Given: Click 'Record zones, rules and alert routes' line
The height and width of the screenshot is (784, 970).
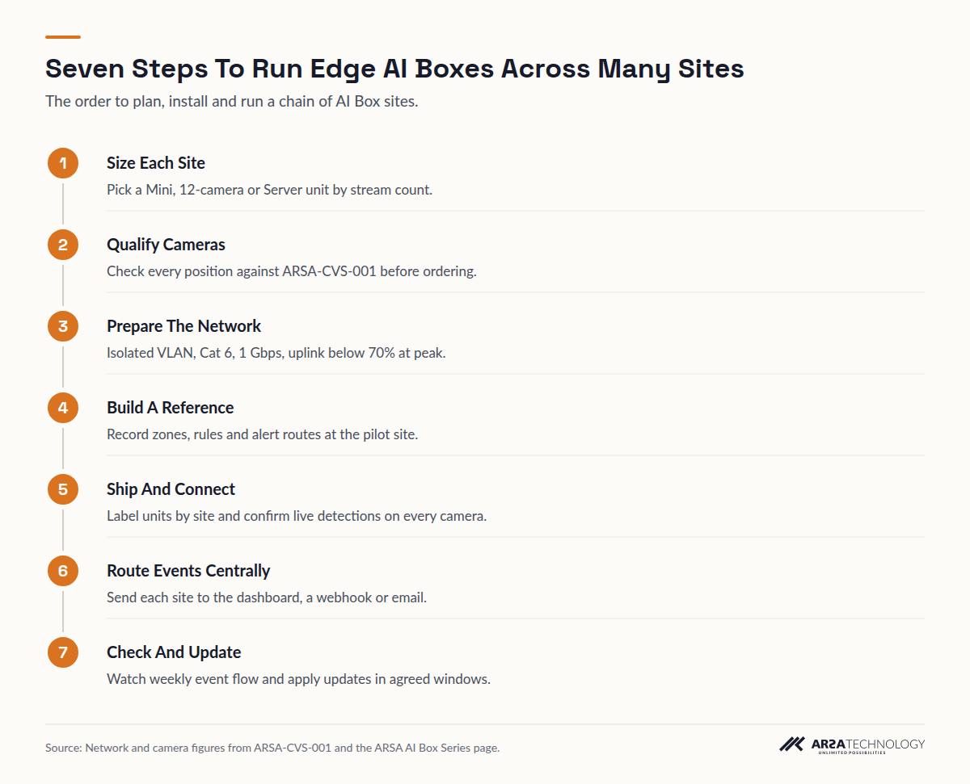Looking at the screenshot, I should (262, 435).
